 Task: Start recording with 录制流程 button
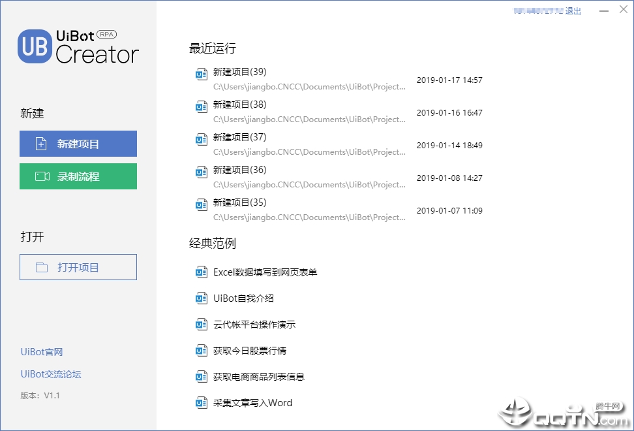tap(78, 176)
